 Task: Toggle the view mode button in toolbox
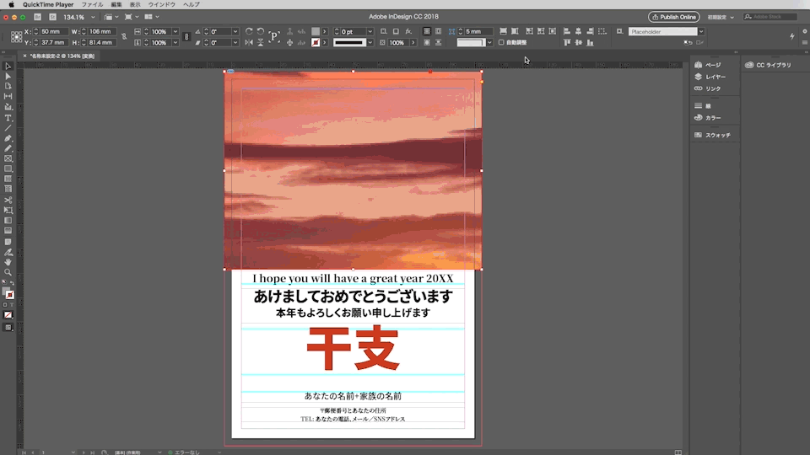tap(8, 327)
